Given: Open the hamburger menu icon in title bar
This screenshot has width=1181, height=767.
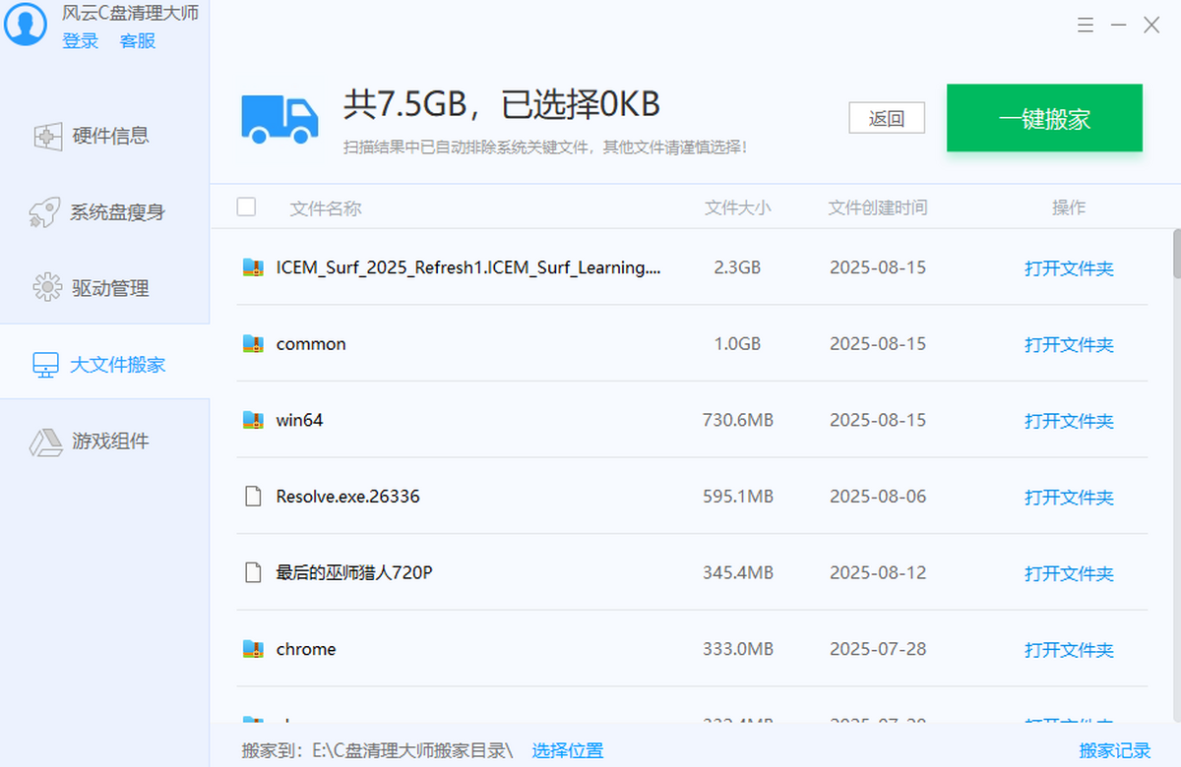Looking at the screenshot, I should [1085, 26].
